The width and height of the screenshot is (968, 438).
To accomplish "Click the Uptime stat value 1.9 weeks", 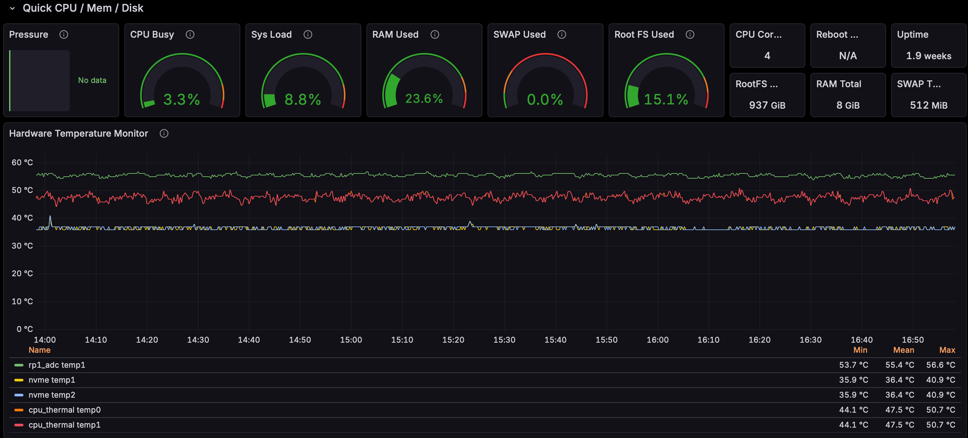I will pyautogui.click(x=928, y=56).
